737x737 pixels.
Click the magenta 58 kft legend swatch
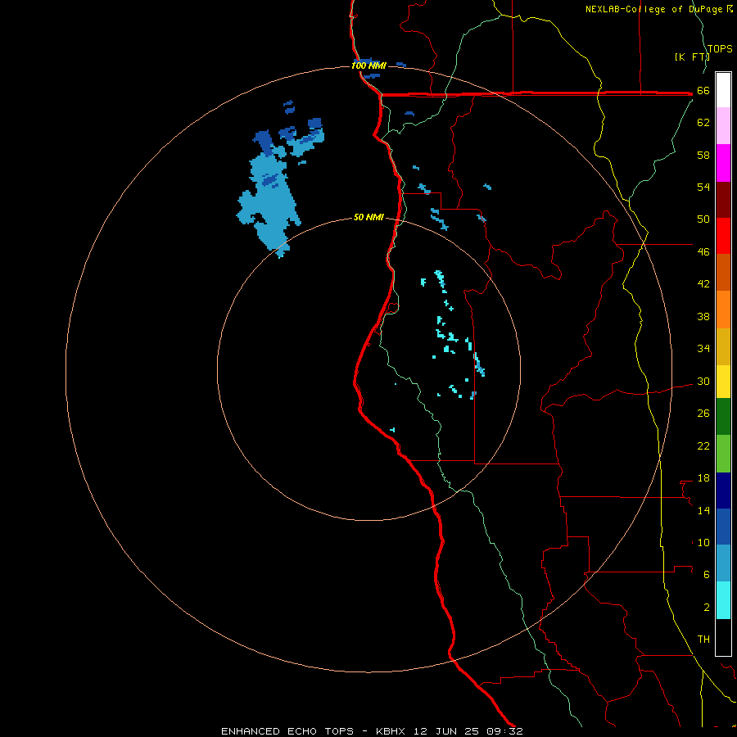[x=723, y=163]
